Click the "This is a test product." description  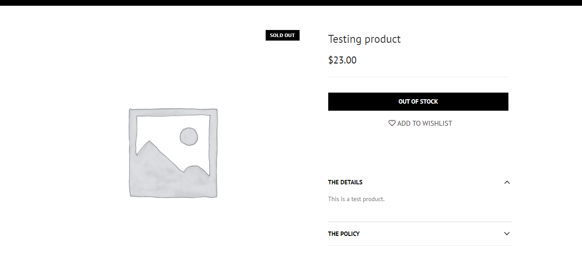[x=356, y=199]
